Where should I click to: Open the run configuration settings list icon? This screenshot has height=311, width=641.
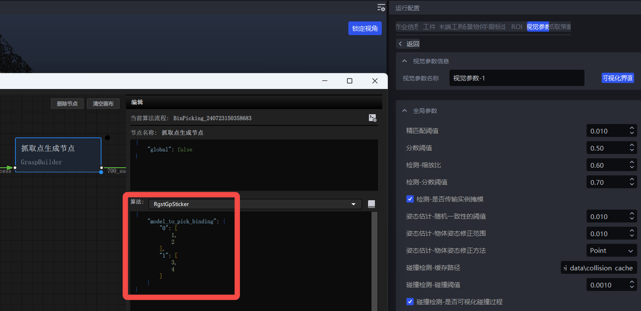(381, 7)
